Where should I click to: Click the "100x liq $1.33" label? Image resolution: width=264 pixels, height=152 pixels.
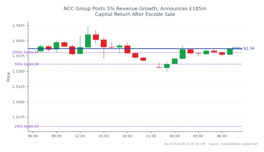coord(26,126)
